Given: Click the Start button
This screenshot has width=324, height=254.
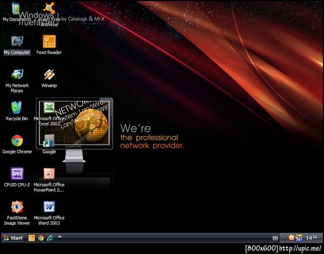Looking at the screenshot, I should 13,238.
